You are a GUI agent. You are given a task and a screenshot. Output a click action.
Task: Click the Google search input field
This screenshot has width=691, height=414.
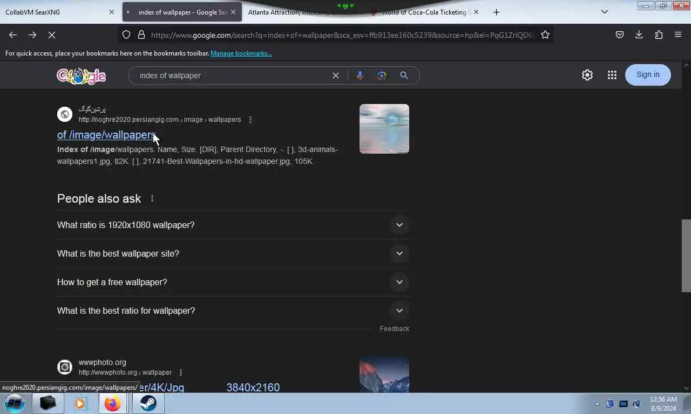click(x=232, y=75)
